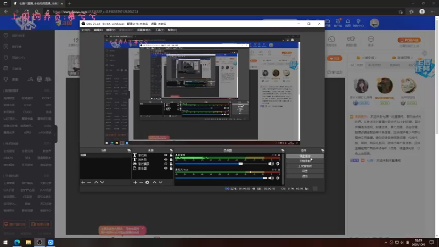439x247 pixels.
Task: Add a new source with plus icon
Action: pos(135,182)
